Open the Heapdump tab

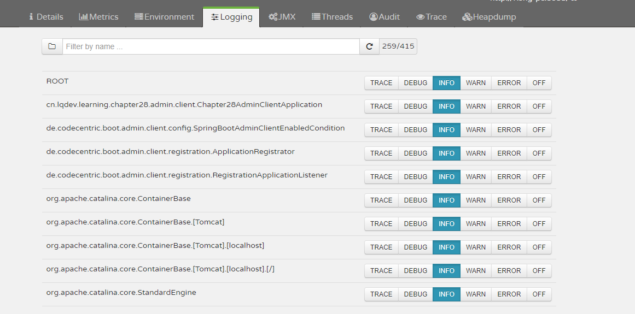tap(489, 17)
